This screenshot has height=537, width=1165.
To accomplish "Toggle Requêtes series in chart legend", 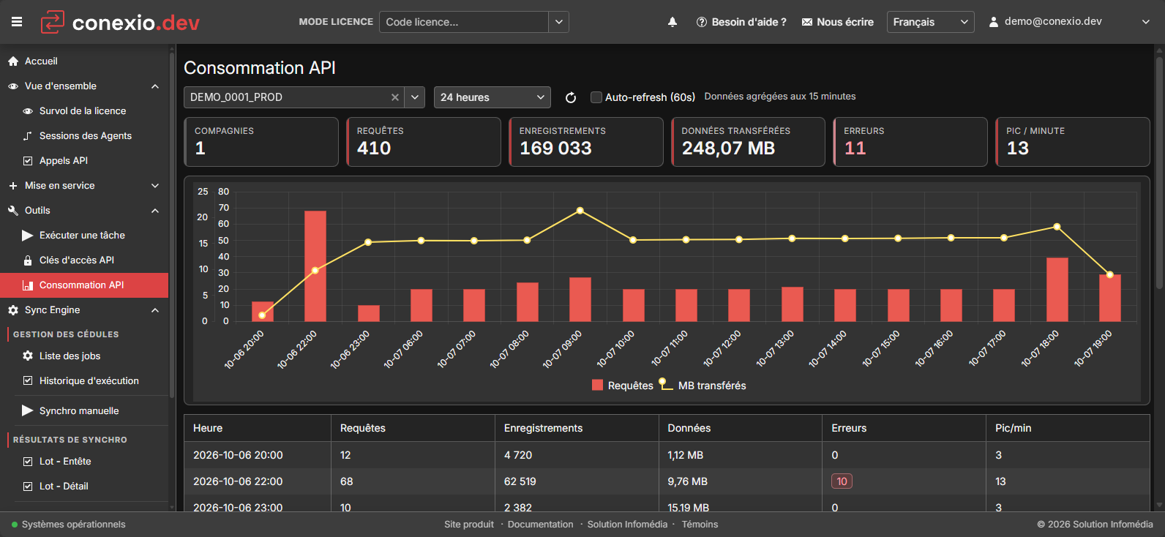I will (623, 386).
